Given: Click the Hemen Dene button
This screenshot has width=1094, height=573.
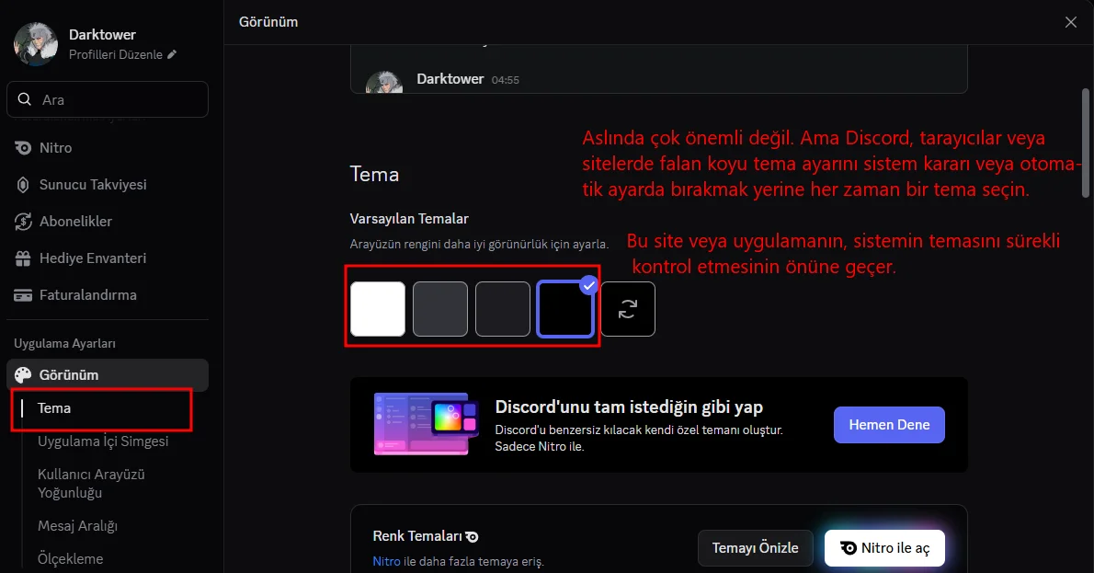Looking at the screenshot, I should 889,425.
